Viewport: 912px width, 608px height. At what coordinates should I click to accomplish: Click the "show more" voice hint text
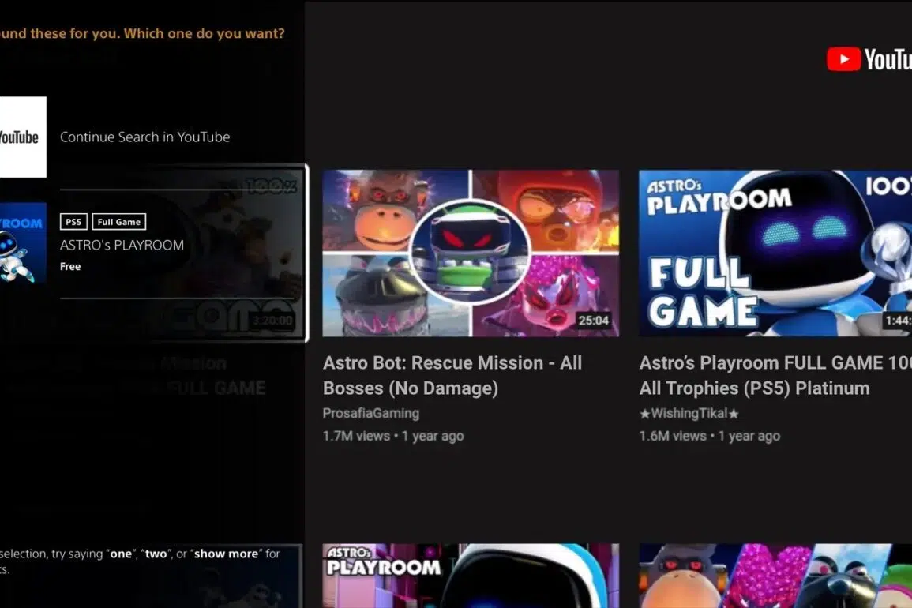point(226,554)
